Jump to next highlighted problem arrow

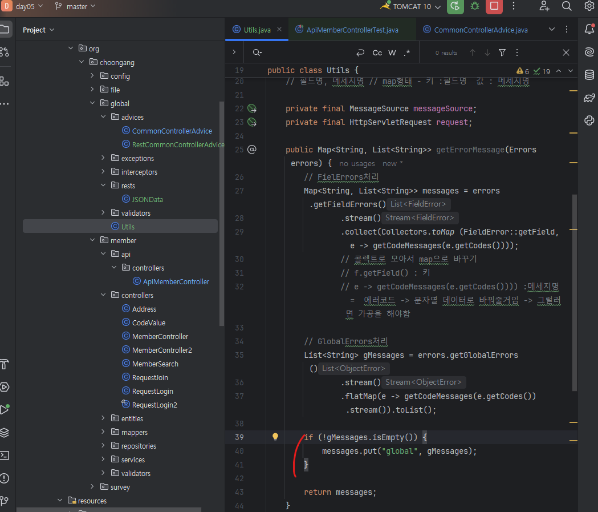click(x=571, y=71)
